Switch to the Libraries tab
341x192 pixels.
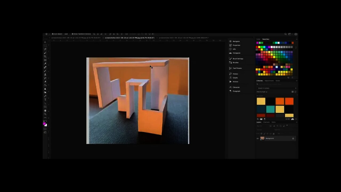tap(259, 81)
